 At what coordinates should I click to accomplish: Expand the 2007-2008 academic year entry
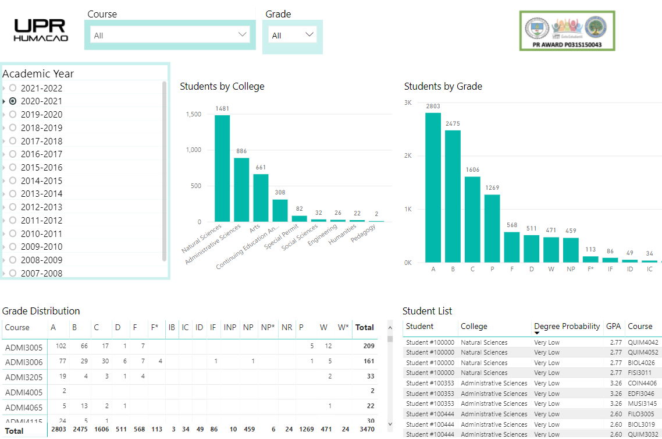click(4, 273)
